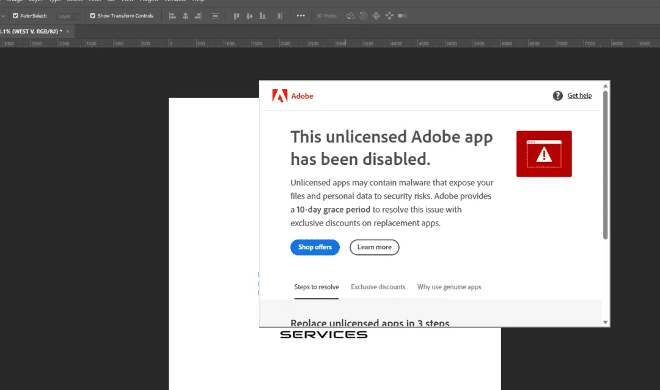Switch to the Why use genuine apps tab
Image resolution: width=660 pixels, height=390 pixels.
coord(449,287)
